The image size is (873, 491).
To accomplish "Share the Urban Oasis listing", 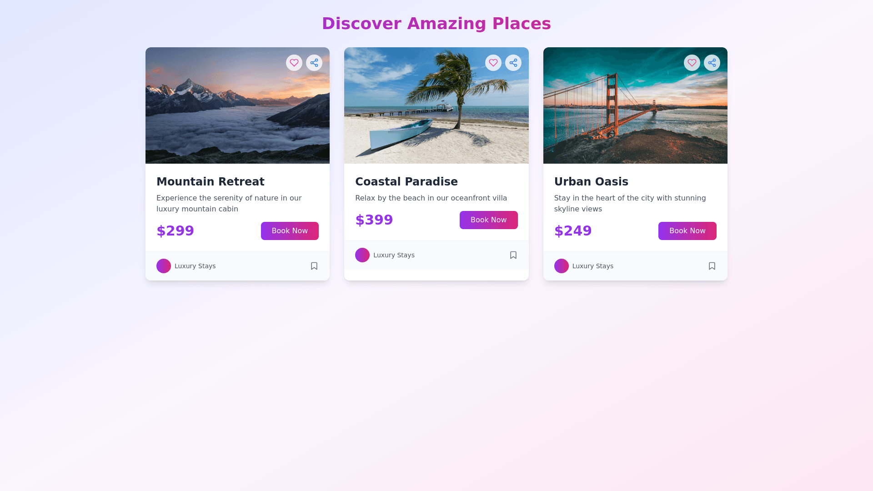I will (x=712, y=63).
